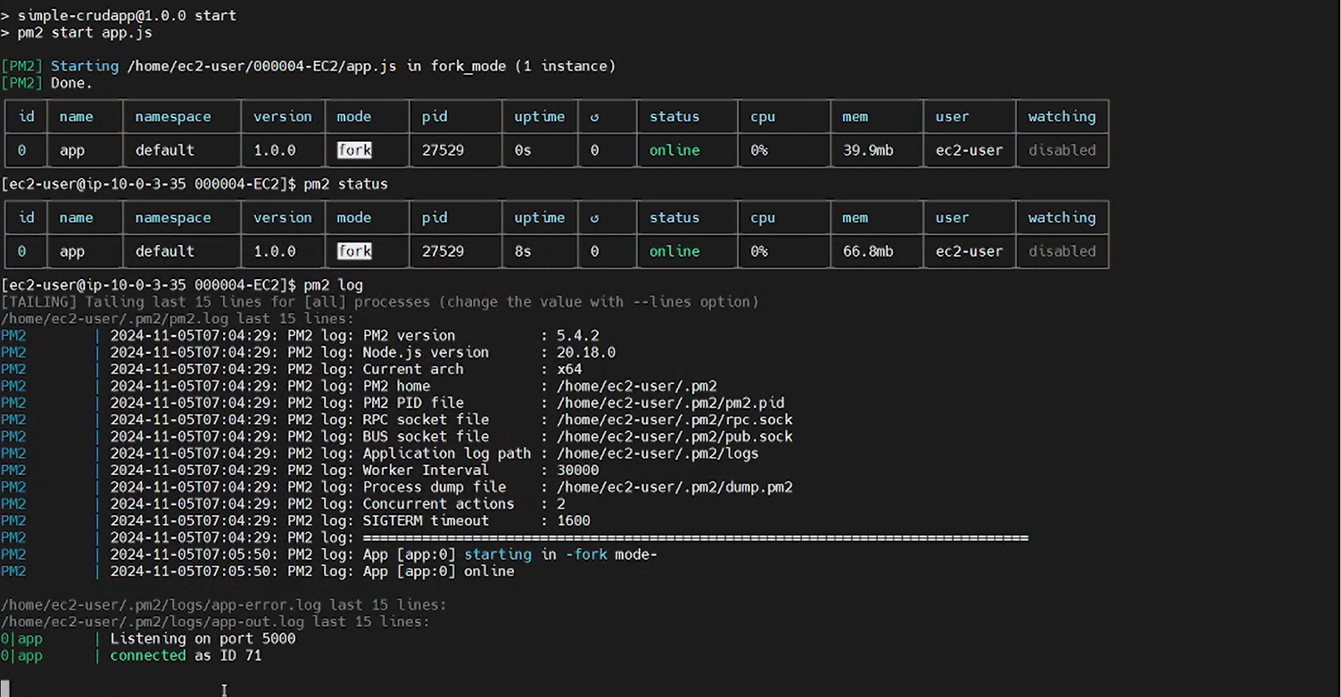Click pid 27529 in the 8s uptime row
The image size is (1341, 697).
443,251
